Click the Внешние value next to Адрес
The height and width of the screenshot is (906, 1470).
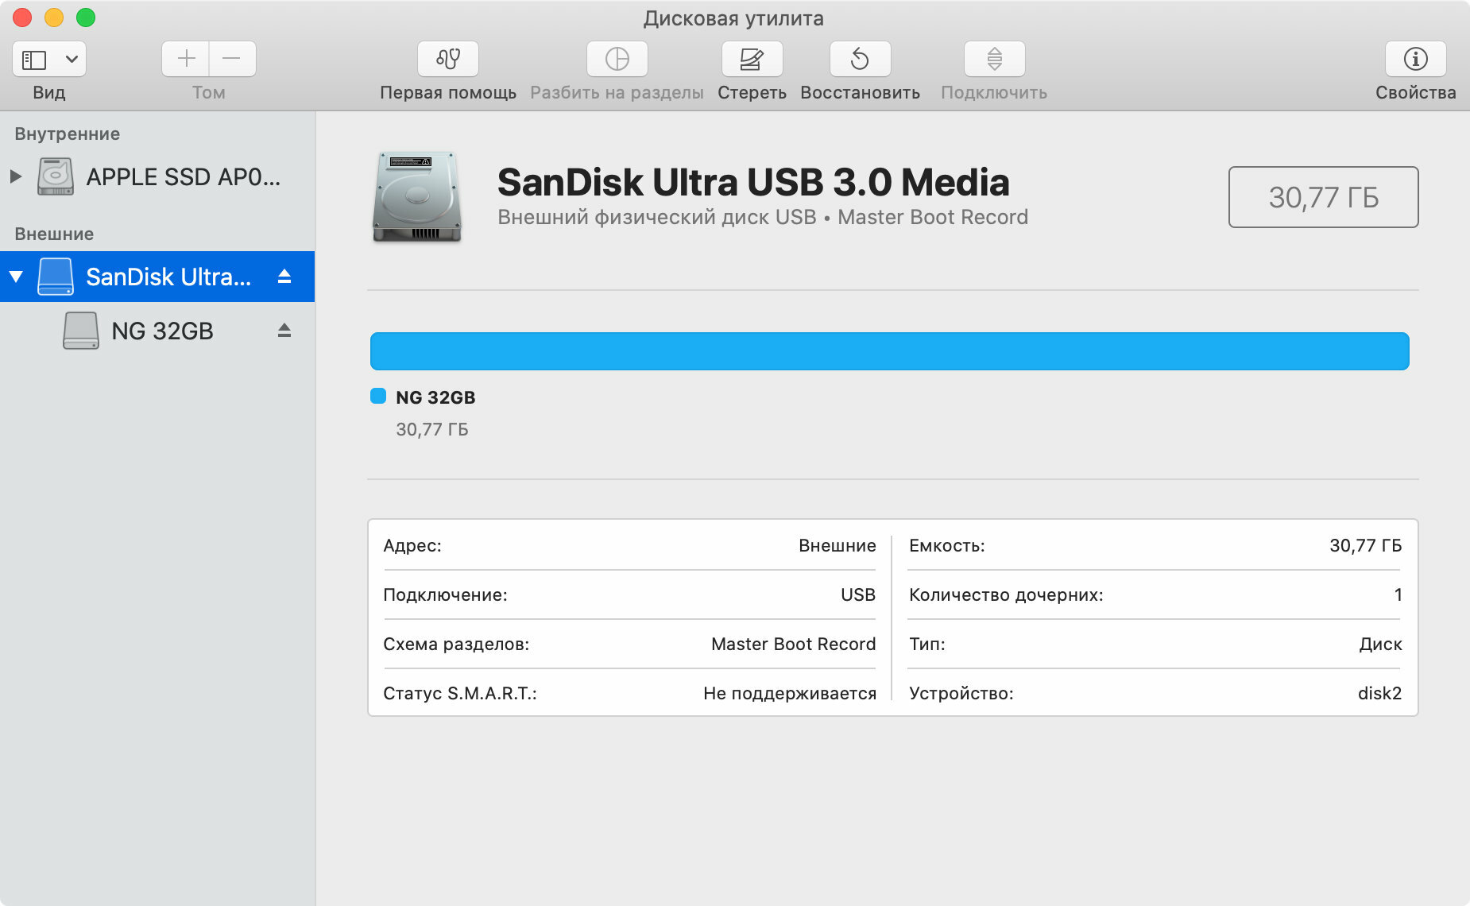pos(838,545)
